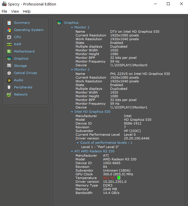Image resolution: width=188 pixels, height=206 pixels.
Task: Select the Storage drive icon
Action: 9,66
